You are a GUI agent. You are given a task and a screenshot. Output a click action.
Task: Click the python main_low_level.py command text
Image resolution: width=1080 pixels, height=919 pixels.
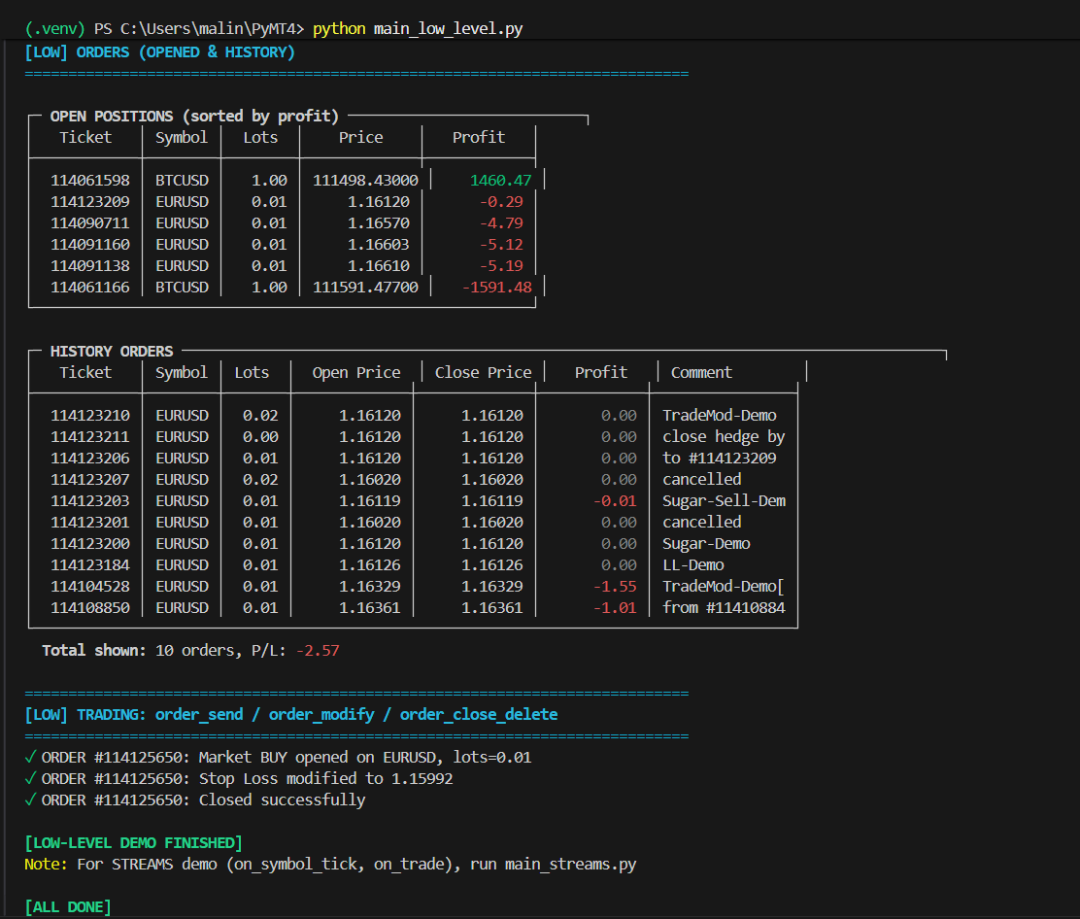point(418,29)
